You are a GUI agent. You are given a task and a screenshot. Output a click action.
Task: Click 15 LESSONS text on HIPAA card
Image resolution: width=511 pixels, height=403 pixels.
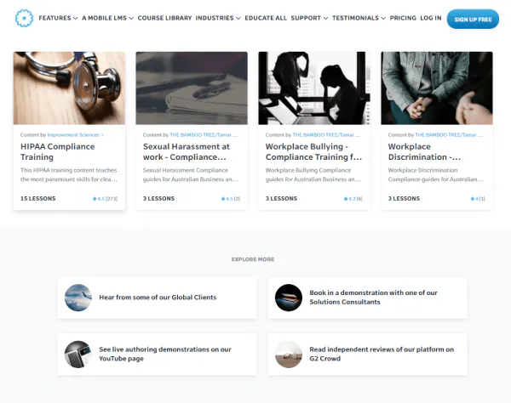pos(38,198)
